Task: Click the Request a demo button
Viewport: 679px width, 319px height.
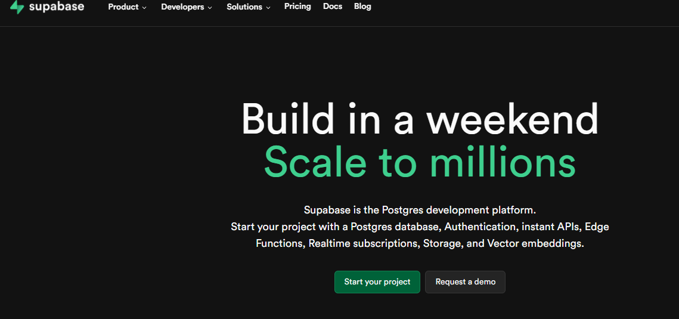Action: (x=465, y=282)
